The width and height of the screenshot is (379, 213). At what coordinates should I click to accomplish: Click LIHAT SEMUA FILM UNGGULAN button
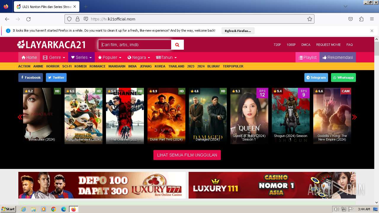pos(187,155)
